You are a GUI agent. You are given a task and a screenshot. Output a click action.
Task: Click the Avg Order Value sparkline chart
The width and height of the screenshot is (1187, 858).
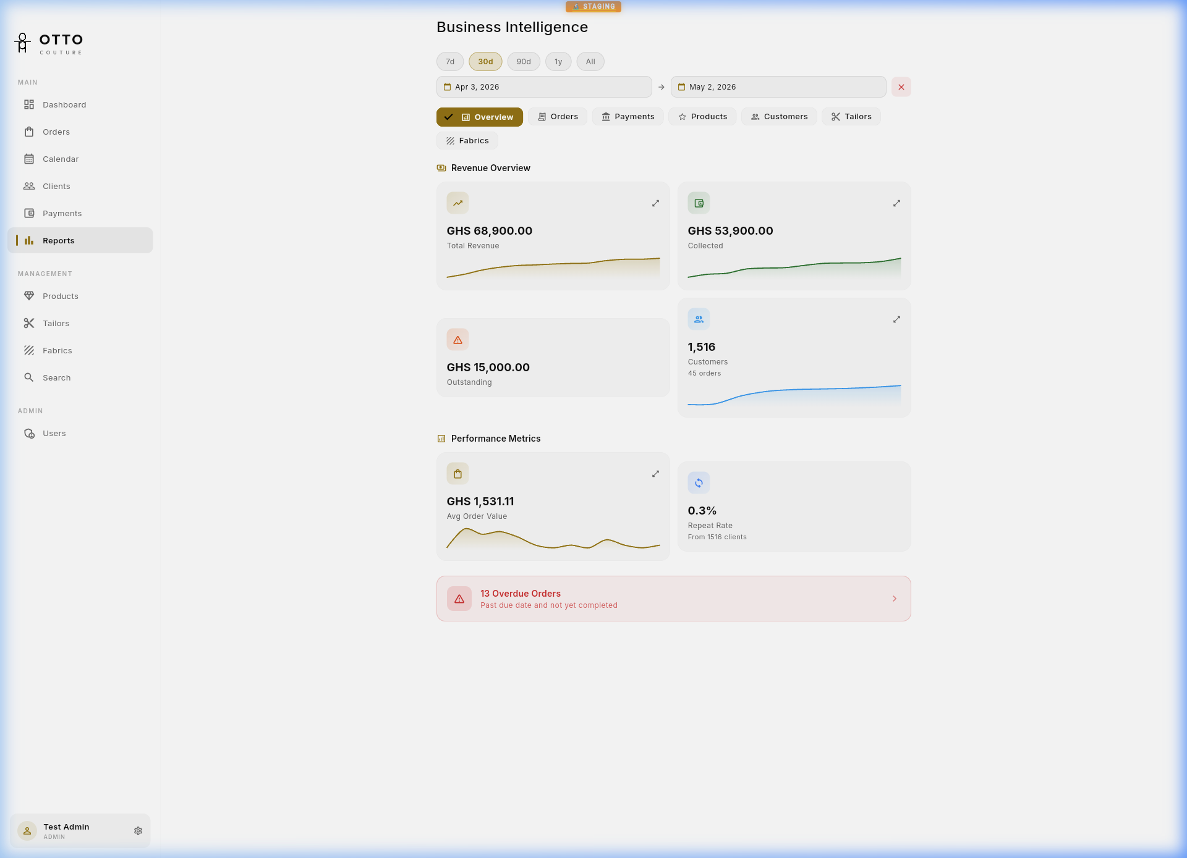[x=553, y=539]
